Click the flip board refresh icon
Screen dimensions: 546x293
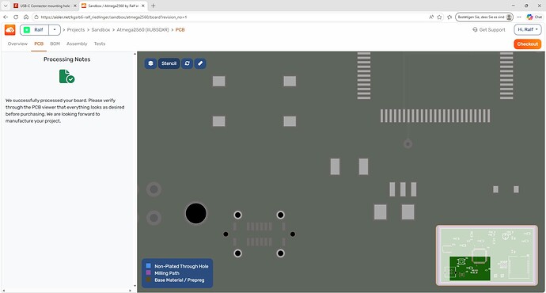click(x=188, y=63)
